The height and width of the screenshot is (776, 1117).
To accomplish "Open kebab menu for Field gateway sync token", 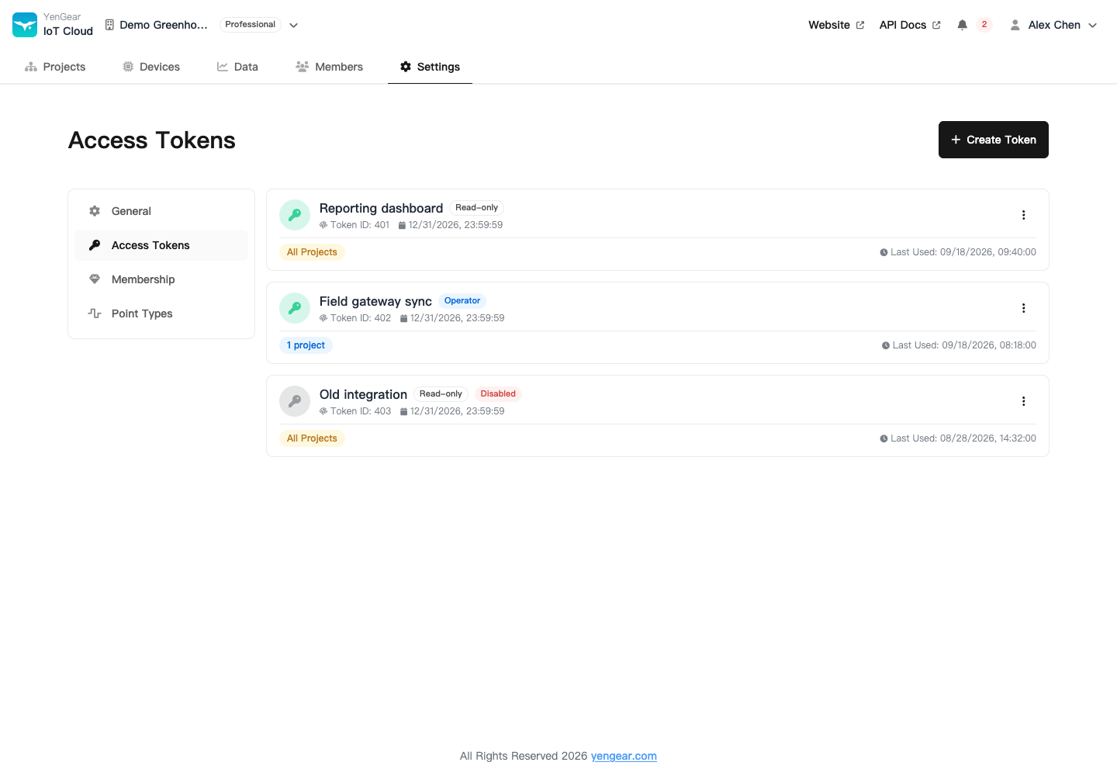I will pos(1023,308).
